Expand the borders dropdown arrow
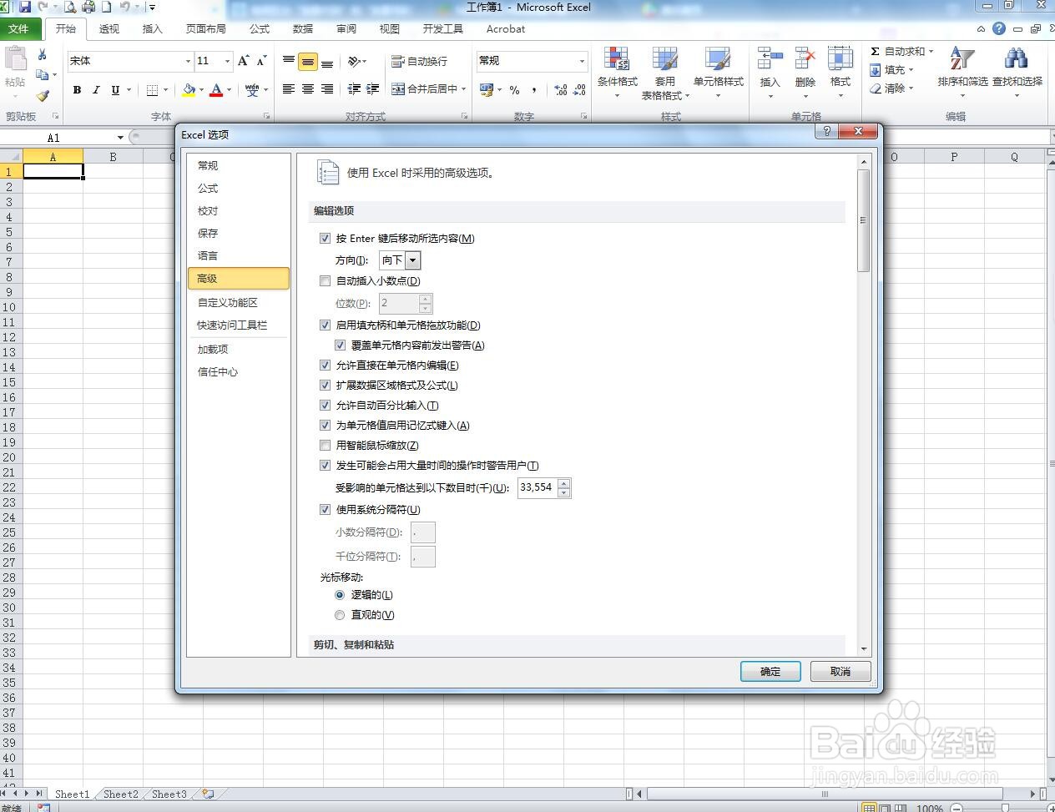This screenshot has width=1055, height=812. pyautogui.click(x=166, y=89)
